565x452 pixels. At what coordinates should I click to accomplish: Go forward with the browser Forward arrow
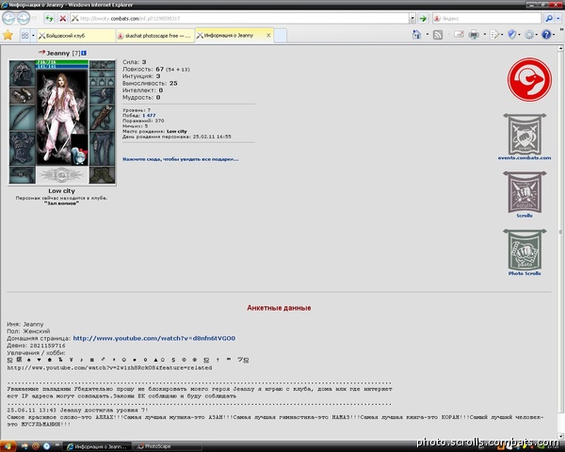pos(24,18)
